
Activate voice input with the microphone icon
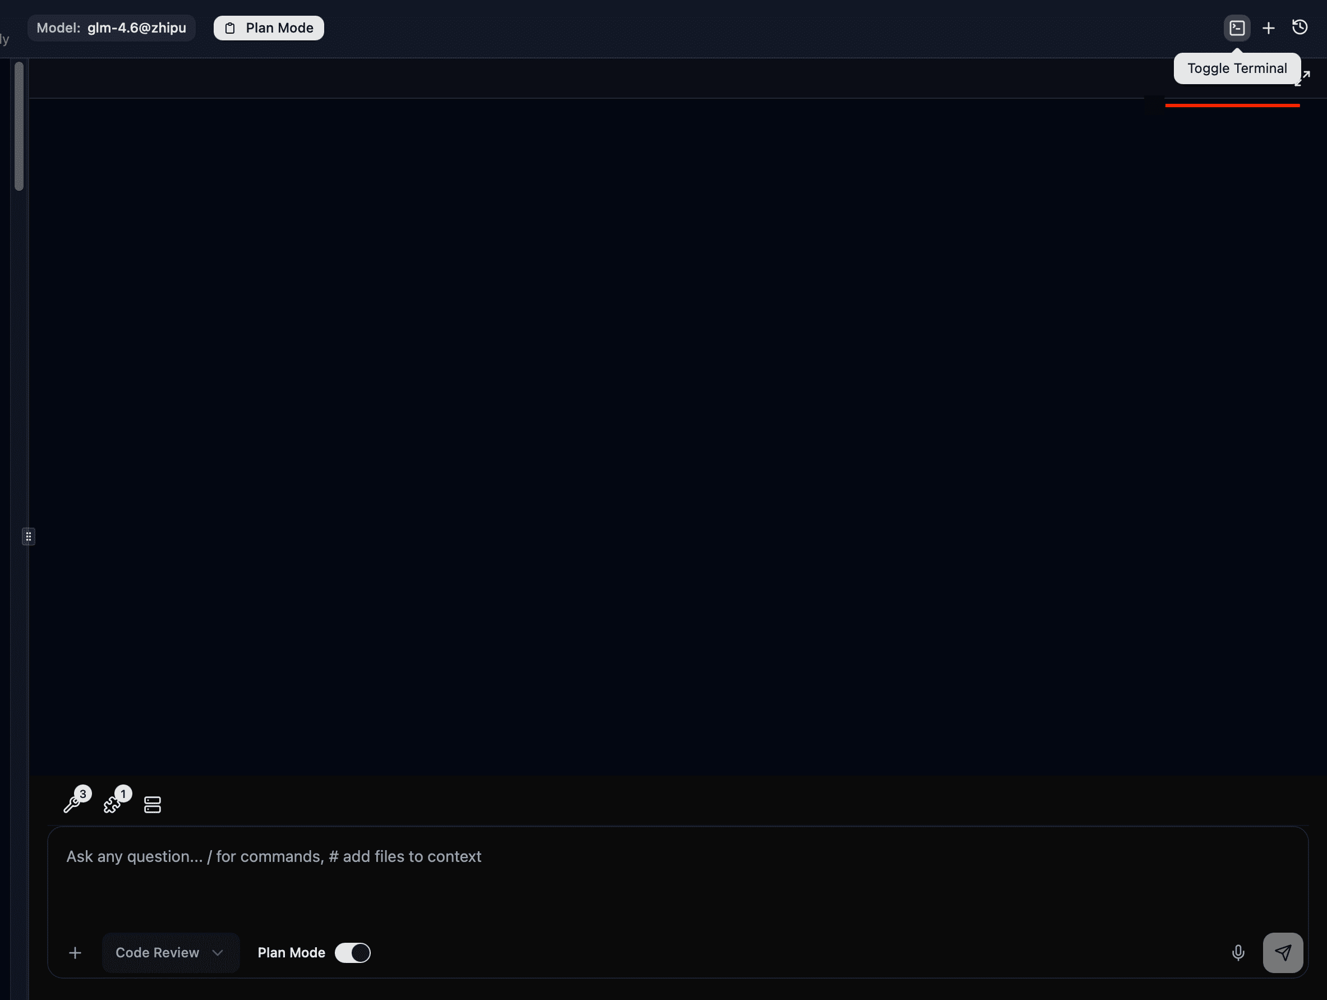pos(1238,952)
